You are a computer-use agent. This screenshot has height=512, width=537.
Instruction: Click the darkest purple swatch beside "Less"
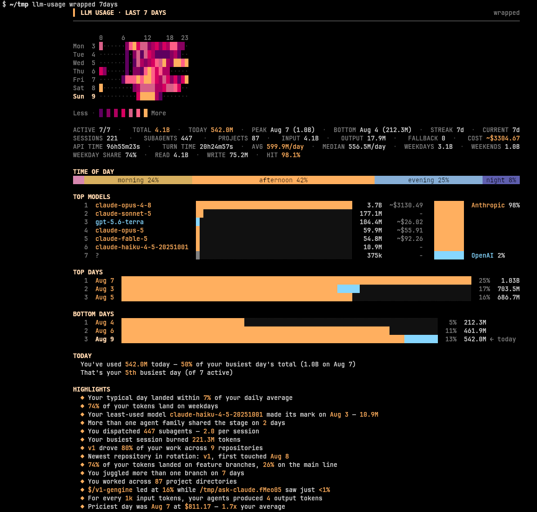click(x=101, y=113)
